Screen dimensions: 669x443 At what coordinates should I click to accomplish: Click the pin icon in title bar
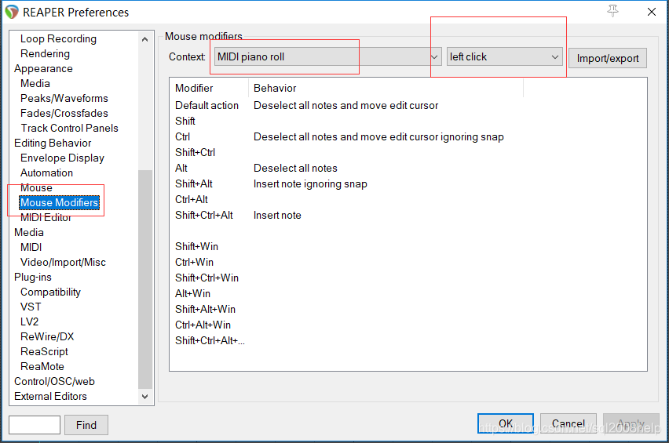(612, 11)
